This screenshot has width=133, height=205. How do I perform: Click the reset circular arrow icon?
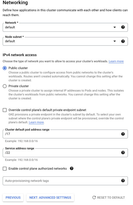(94, 197)
